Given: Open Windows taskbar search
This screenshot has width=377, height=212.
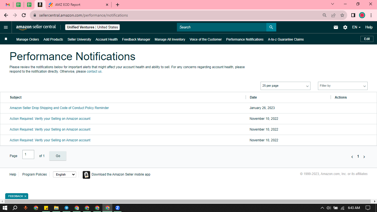Looking at the screenshot, I should coord(15,208).
